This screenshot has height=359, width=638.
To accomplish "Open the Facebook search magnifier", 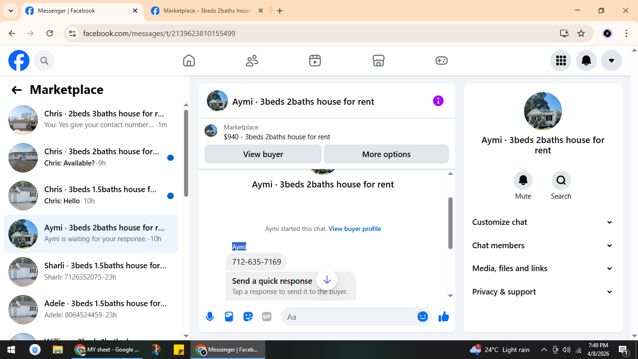I will tap(44, 61).
